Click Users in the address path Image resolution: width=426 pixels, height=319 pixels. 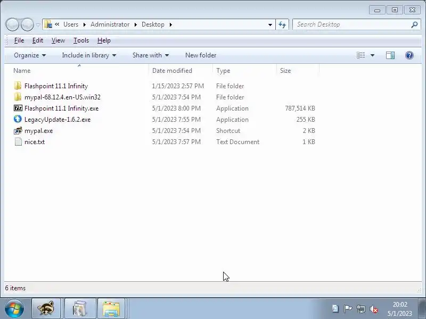(x=71, y=24)
